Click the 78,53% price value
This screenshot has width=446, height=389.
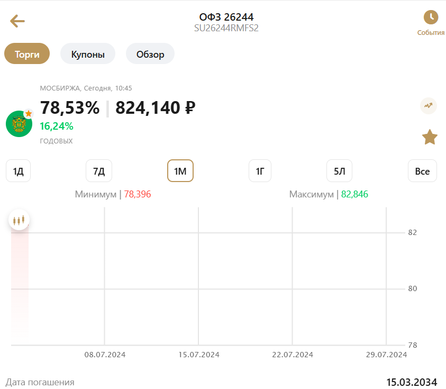coord(70,108)
